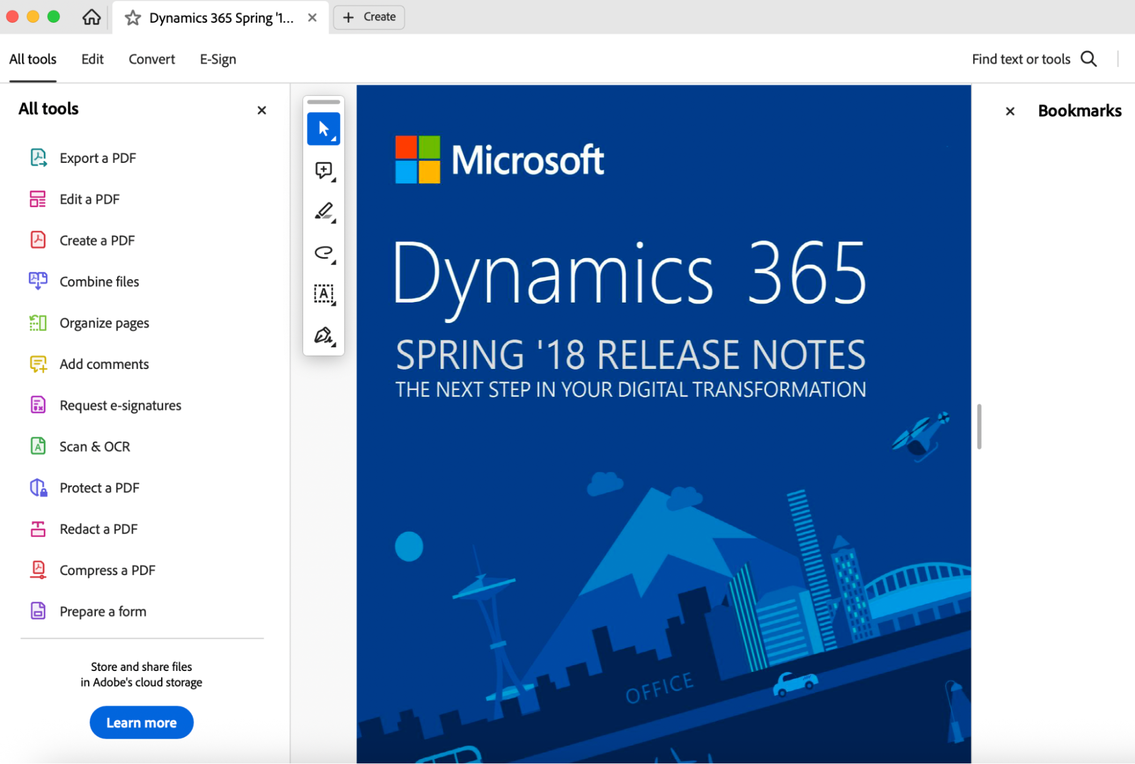The image size is (1135, 764).
Task: Close the Bookmarks panel
Action: (1010, 111)
